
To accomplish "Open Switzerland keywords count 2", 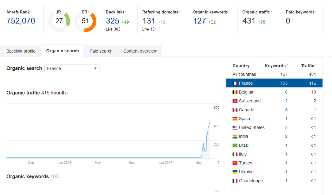I will (286, 101).
